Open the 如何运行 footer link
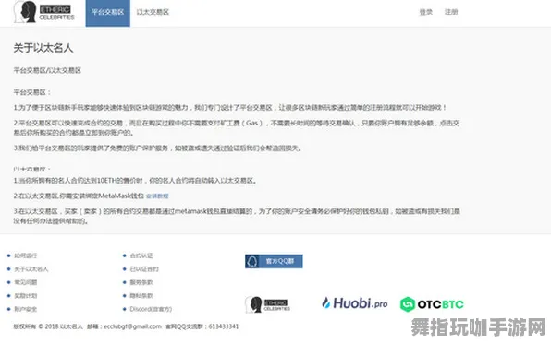Screen dimensions: 551x344 [x=25, y=255]
